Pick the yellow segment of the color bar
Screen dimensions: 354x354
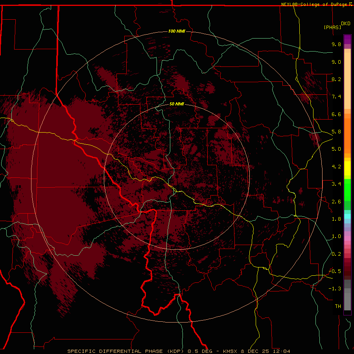347,168
